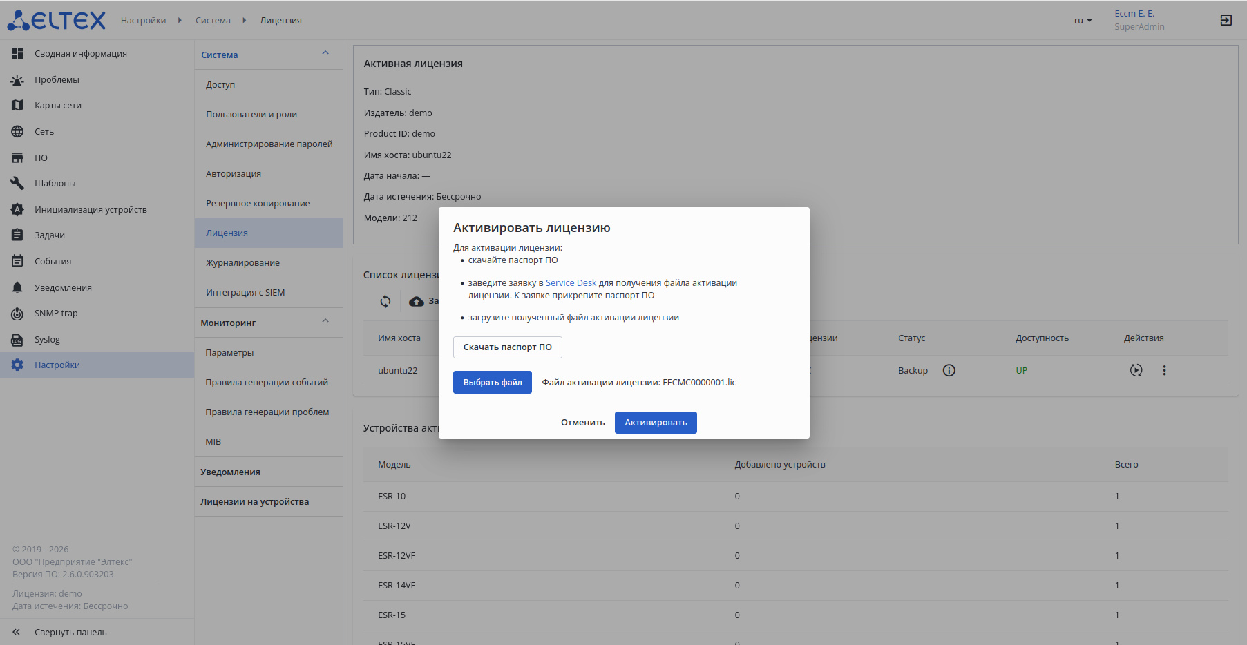This screenshot has height=645, width=1247.
Task: Select Резервное копирование in the Система menu
Action: tap(258, 203)
